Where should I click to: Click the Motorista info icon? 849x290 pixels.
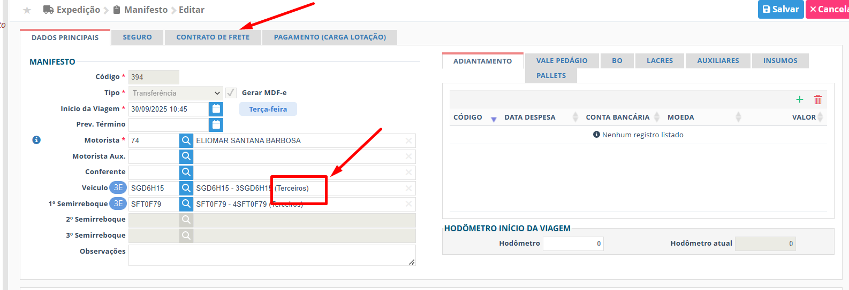36,140
